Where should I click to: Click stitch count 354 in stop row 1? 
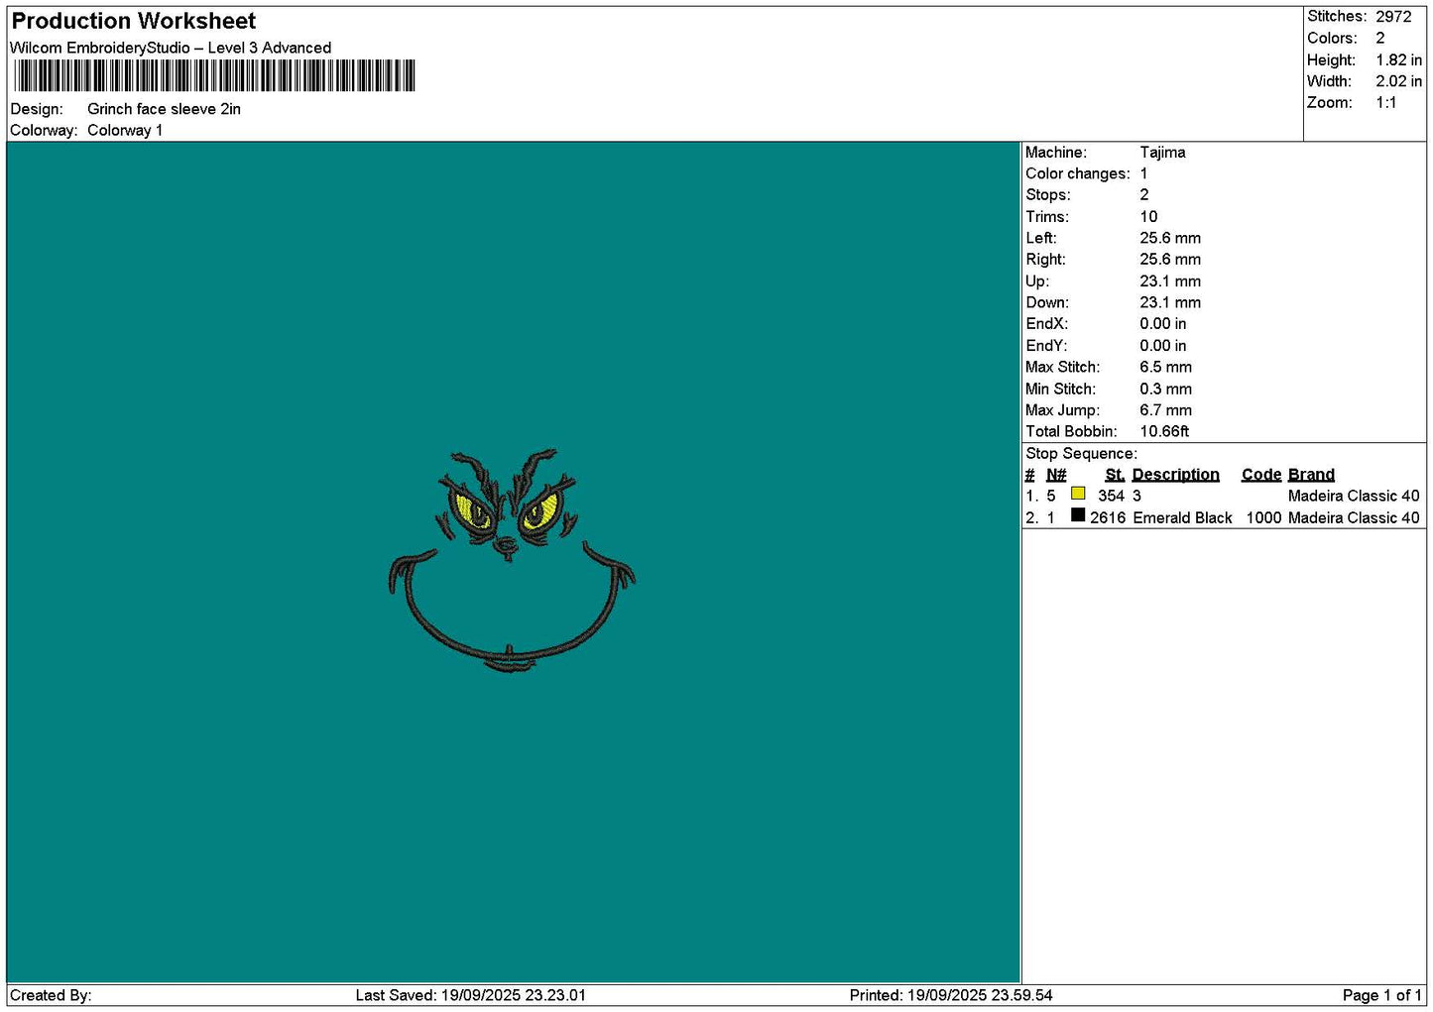pyautogui.click(x=1111, y=496)
